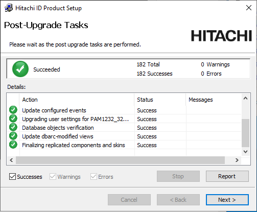Click the Messages column header
The height and width of the screenshot is (212, 257).
[x=214, y=100]
